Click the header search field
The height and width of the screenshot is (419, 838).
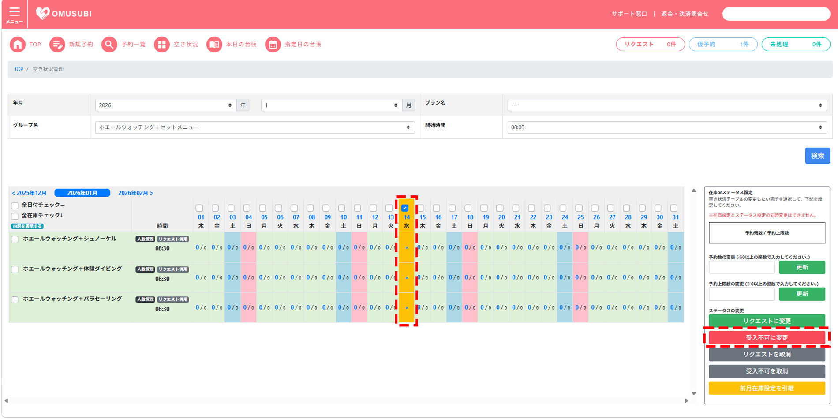point(776,14)
